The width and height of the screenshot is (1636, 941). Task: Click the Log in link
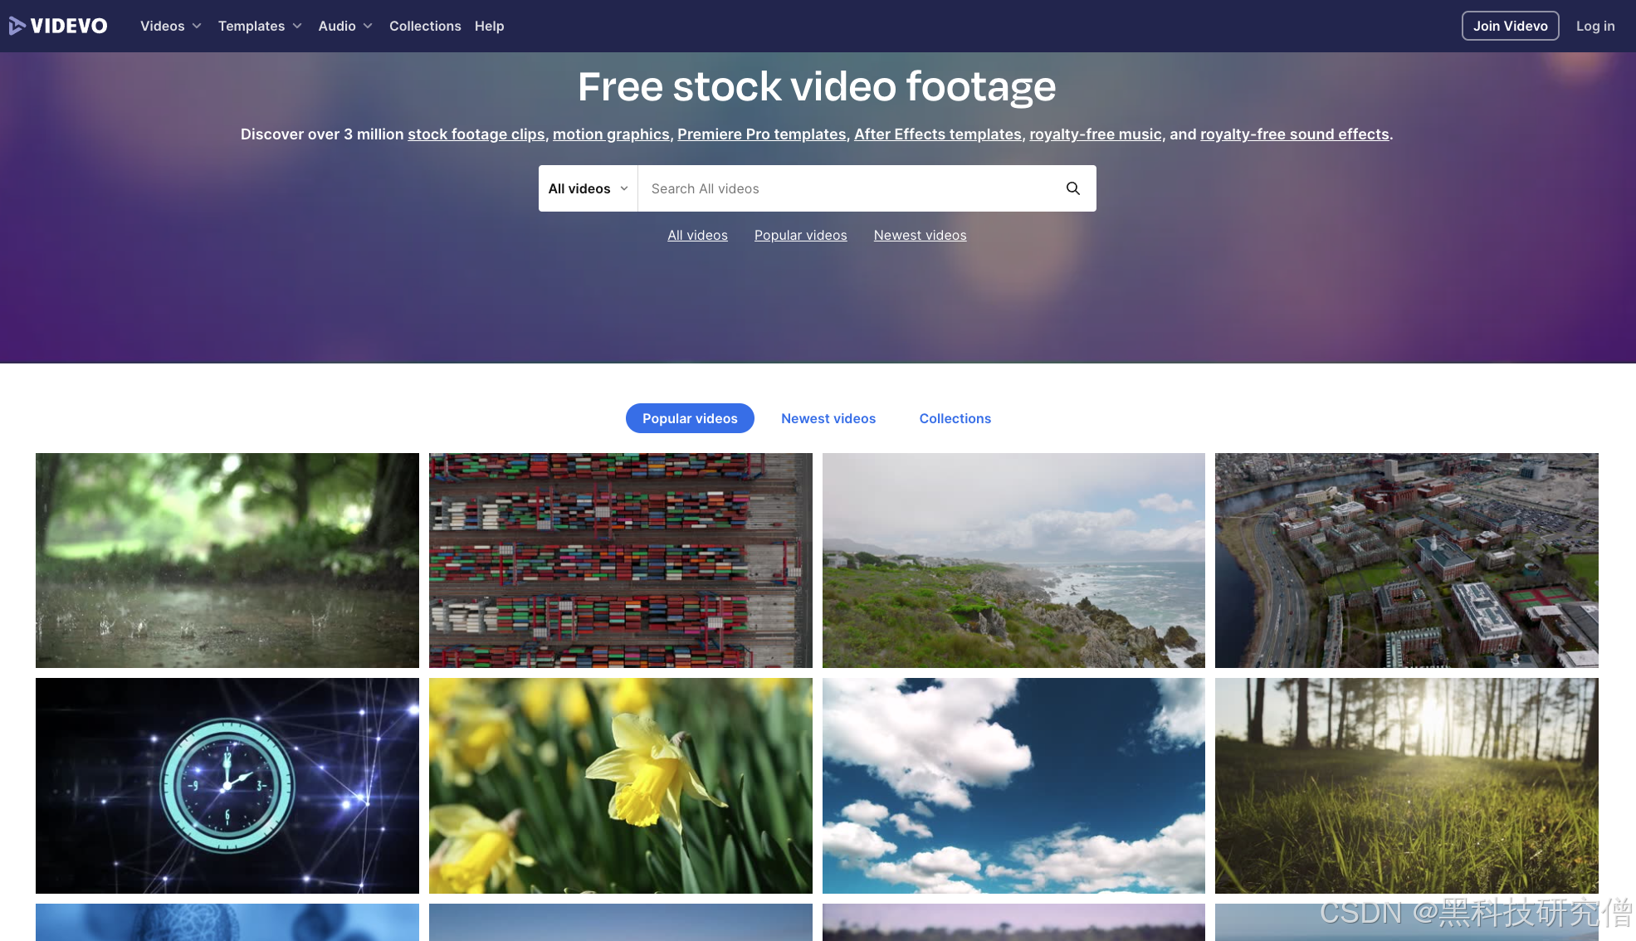1594,26
